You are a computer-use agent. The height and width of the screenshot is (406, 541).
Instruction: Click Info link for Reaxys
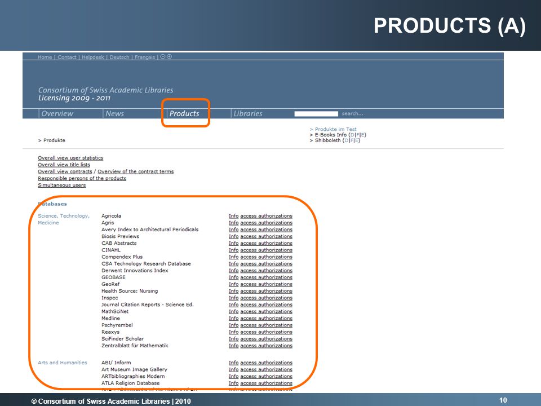click(x=233, y=332)
